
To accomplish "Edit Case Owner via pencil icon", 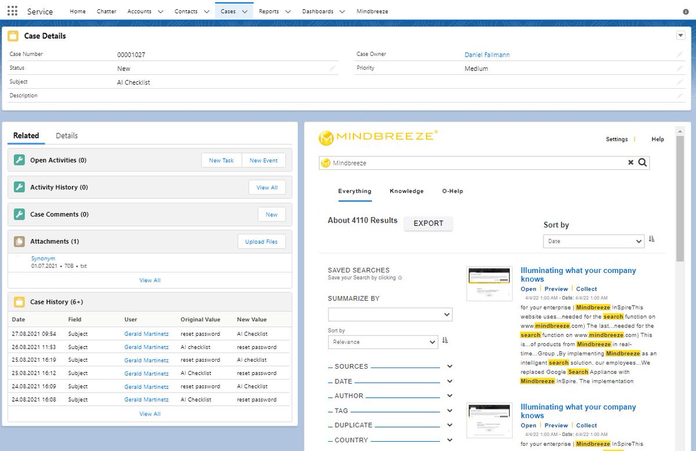I will [x=679, y=54].
